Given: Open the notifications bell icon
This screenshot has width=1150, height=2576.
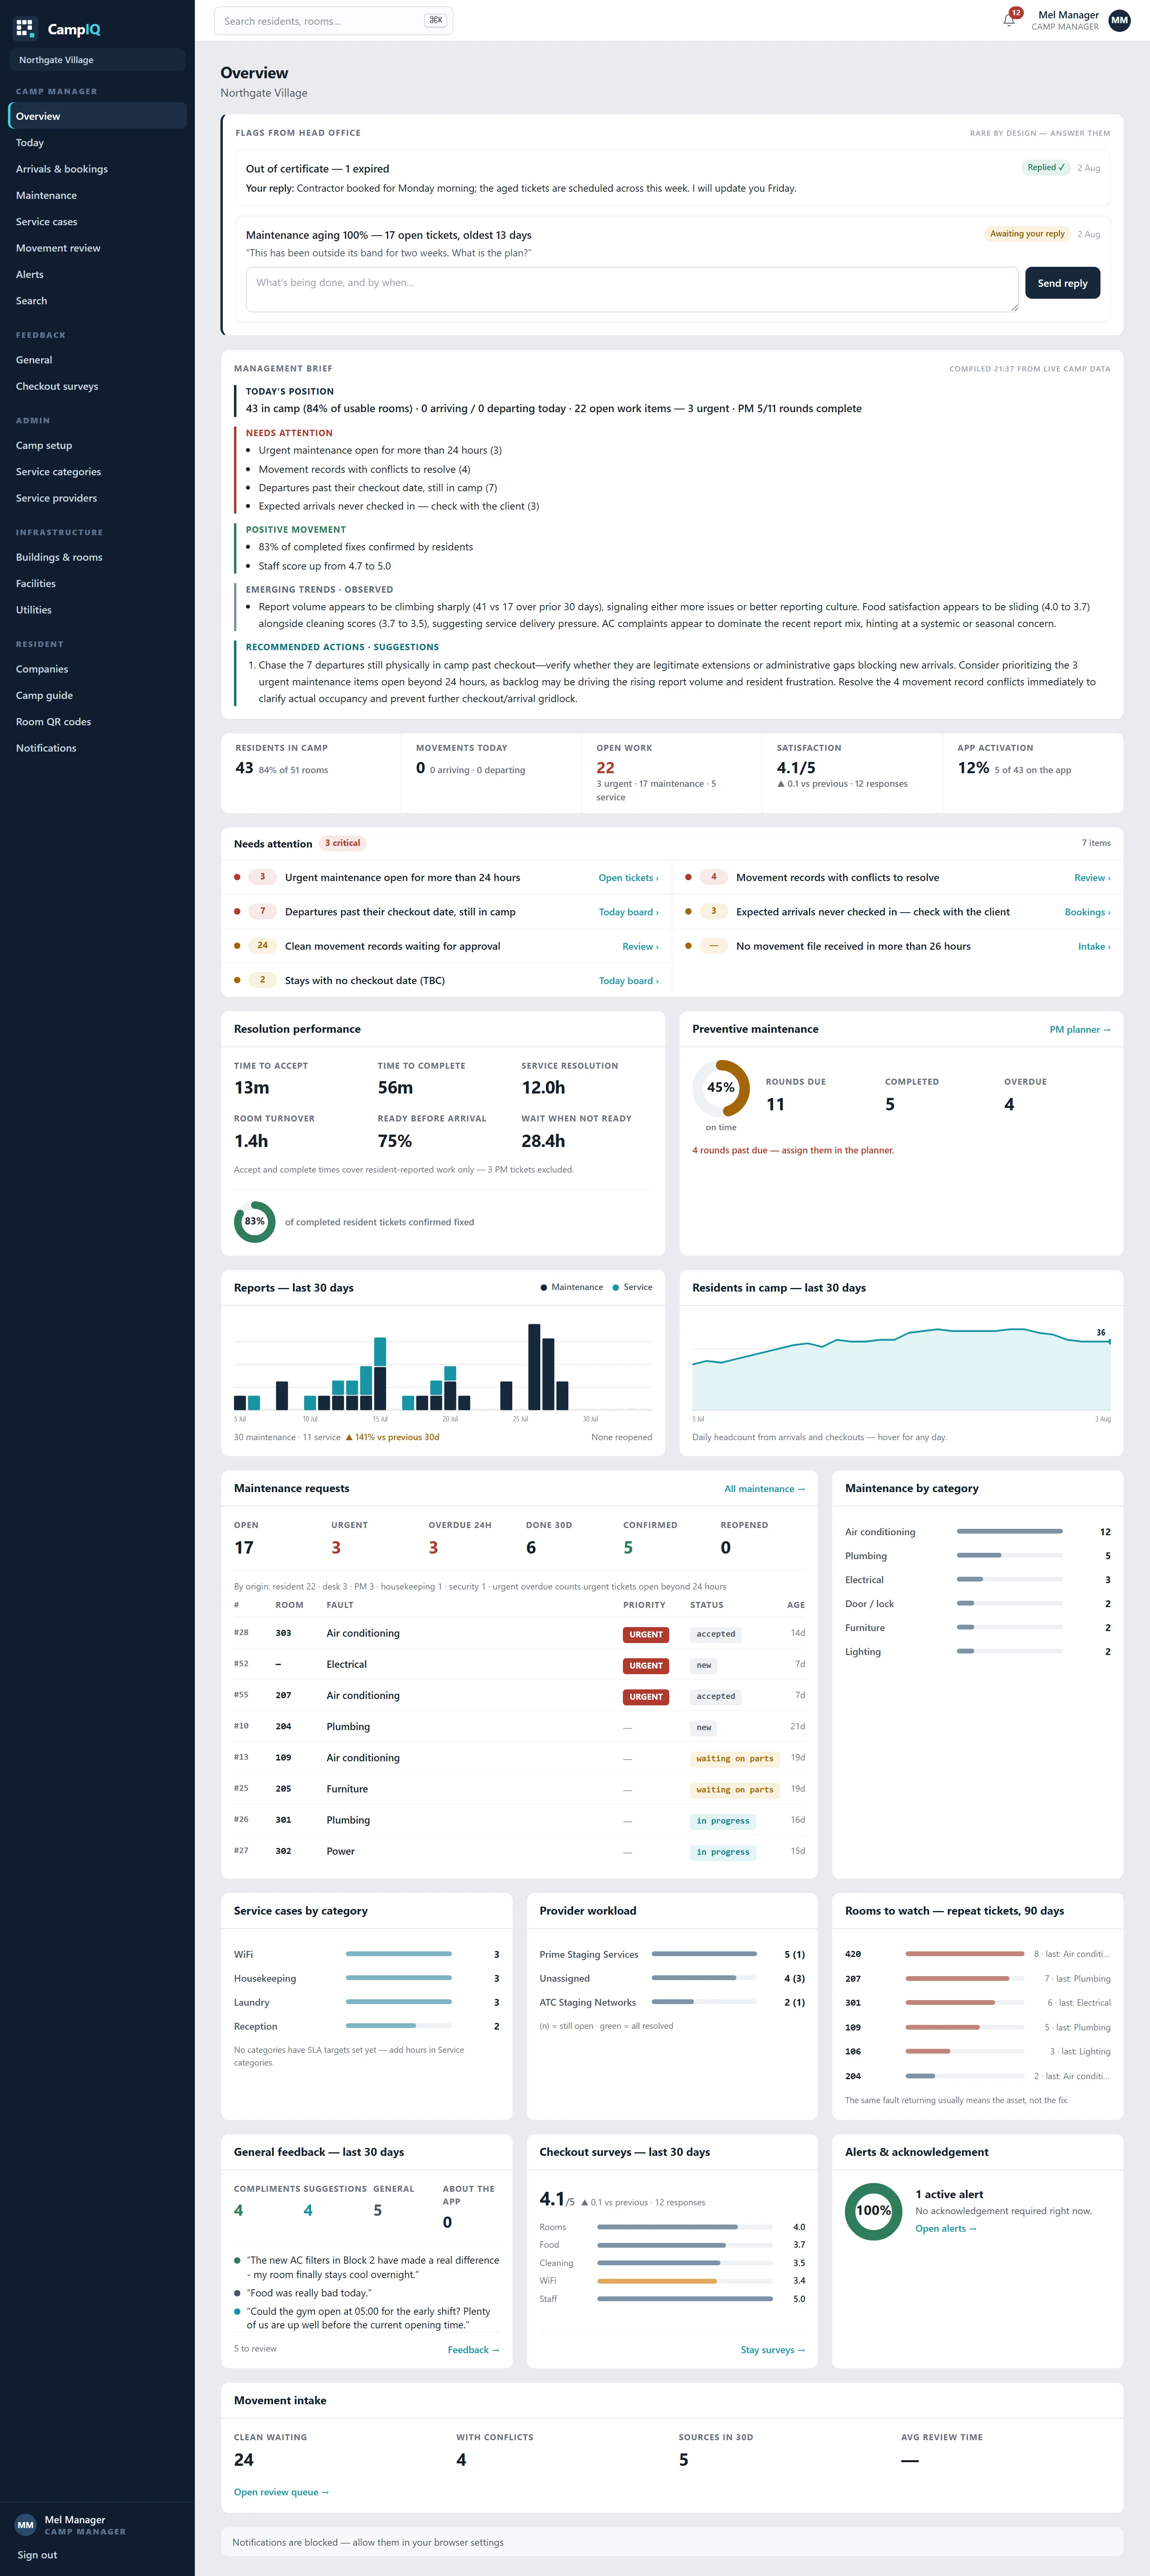Looking at the screenshot, I should coord(1009,20).
